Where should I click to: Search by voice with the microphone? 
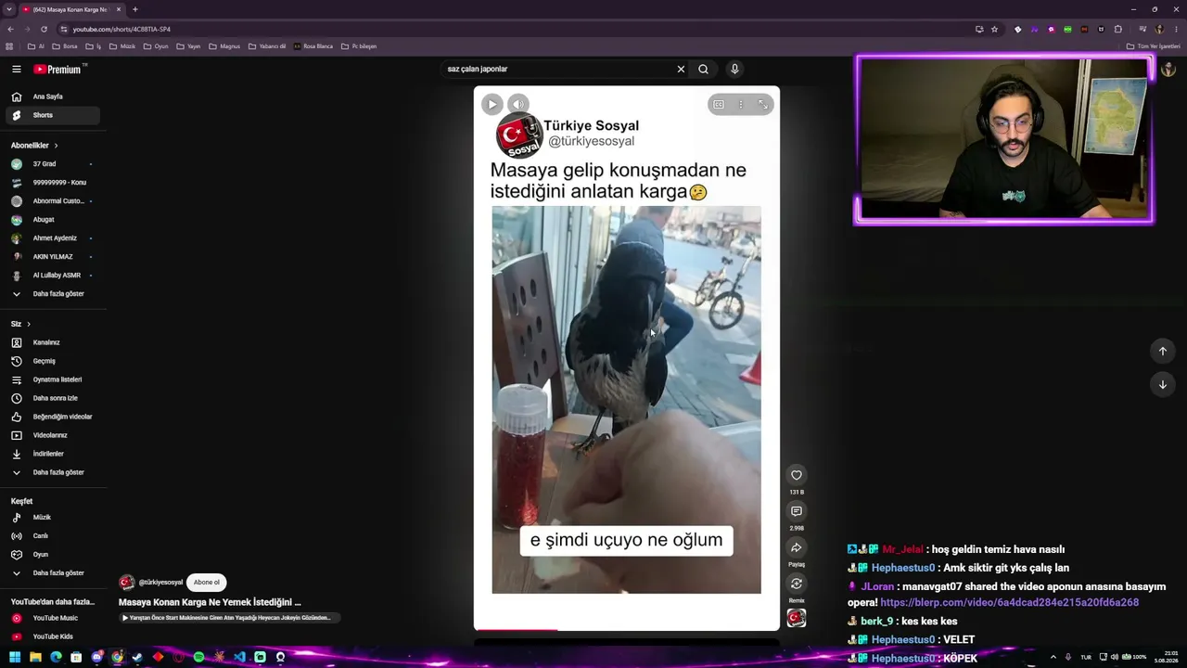click(x=734, y=69)
